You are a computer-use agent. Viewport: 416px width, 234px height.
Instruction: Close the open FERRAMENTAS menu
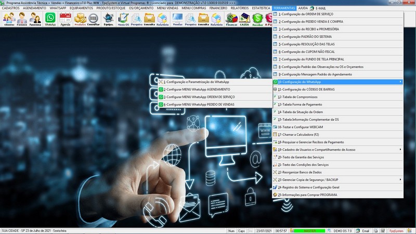284,8
